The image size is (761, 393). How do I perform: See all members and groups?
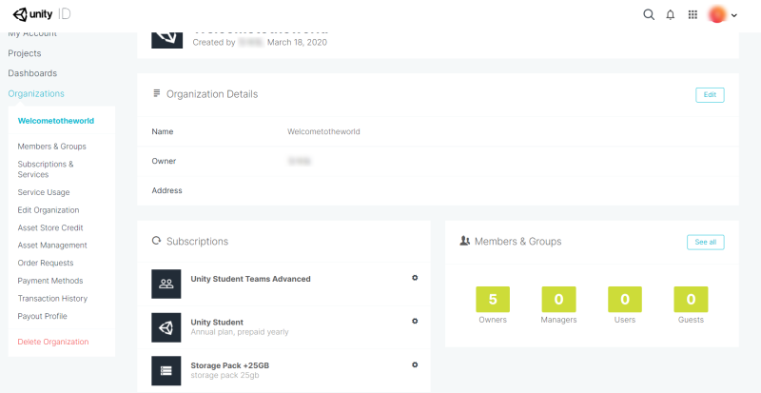click(x=705, y=243)
